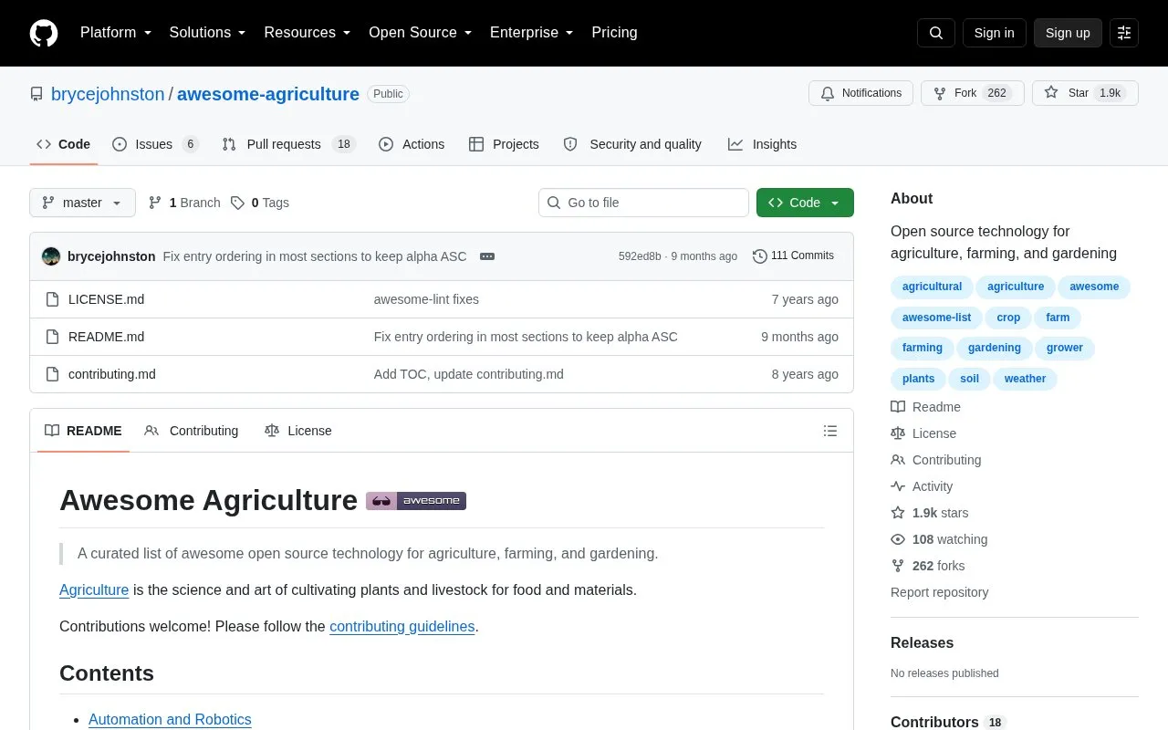Expand commit message ellipsis button
Viewport: 1168px width, 730px height.
tap(487, 256)
